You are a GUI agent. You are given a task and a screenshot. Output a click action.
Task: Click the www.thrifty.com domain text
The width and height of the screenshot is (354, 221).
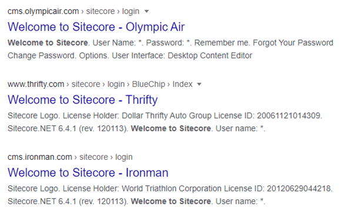tap(36, 84)
